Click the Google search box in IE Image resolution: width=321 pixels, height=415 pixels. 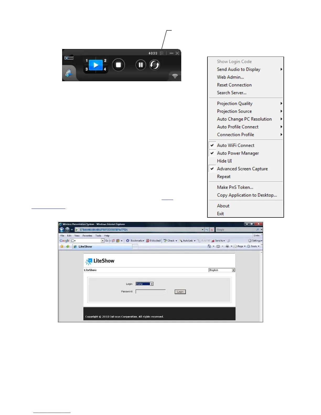pos(235,230)
